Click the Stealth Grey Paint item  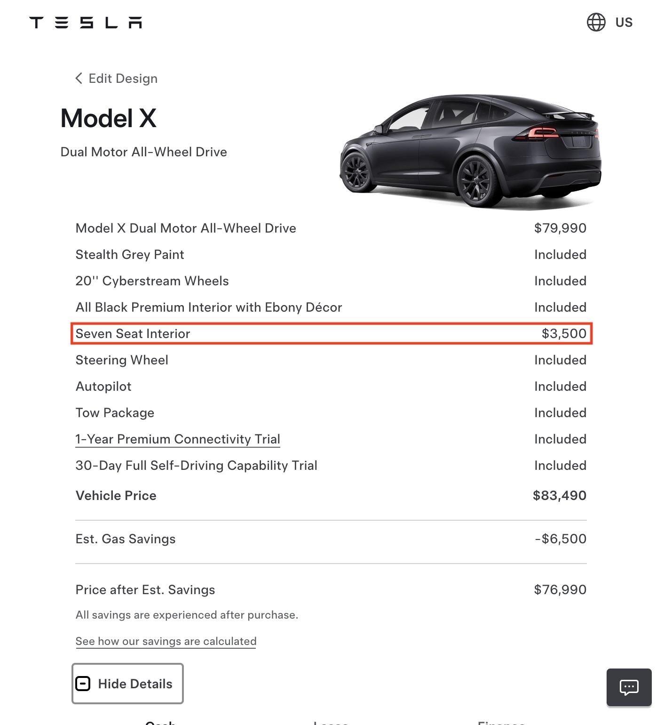[x=130, y=254]
